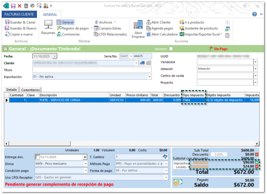Open the FACTURAS CLIENTE ribbon tab
Image resolution: width=267 pixels, height=195 pixels.
tap(19, 14)
